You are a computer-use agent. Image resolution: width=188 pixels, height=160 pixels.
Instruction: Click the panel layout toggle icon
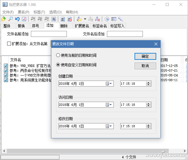click(x=114, y=19)
